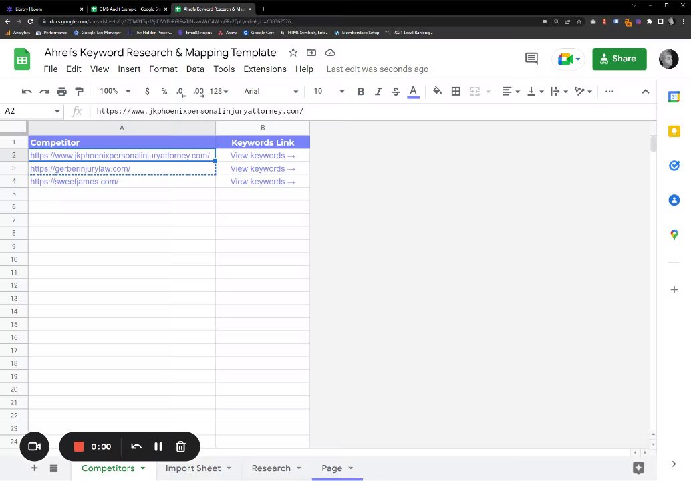Open text wrapping dropdown

click(x=559, y=91)
